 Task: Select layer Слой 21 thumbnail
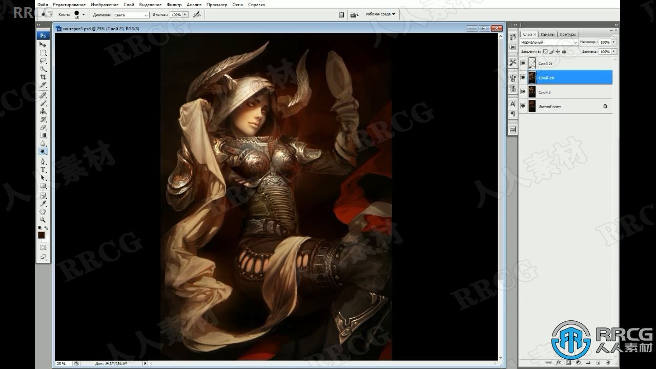[x=532, y=64]
